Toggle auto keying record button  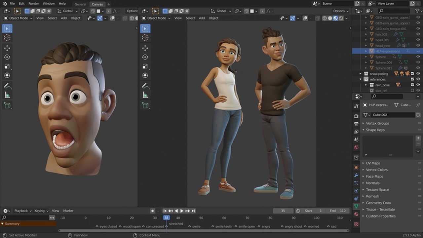click(152, 211)
